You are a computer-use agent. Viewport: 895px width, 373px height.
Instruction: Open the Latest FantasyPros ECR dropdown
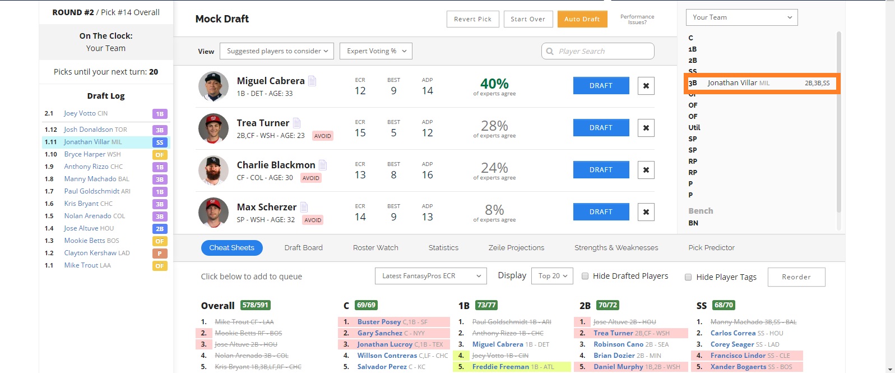430,276
